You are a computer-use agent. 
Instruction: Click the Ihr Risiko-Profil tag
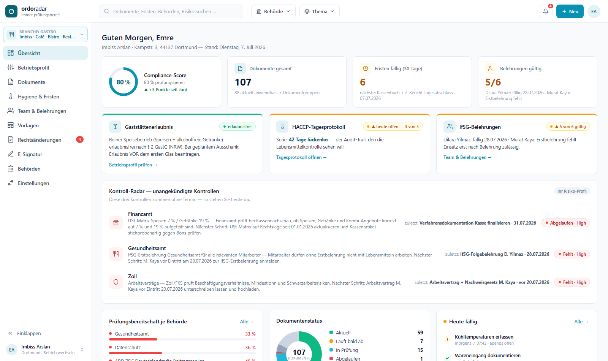[572, 191]
